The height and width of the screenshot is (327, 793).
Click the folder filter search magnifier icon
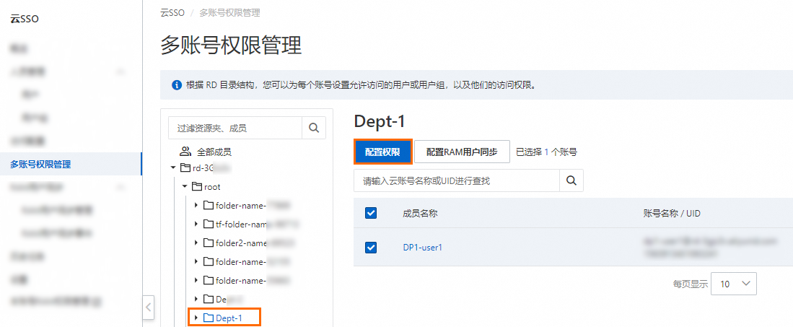pos(314,128)
